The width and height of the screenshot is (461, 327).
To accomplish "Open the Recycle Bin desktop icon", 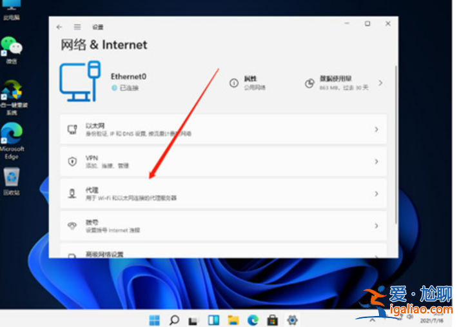I will coord(12,181).
